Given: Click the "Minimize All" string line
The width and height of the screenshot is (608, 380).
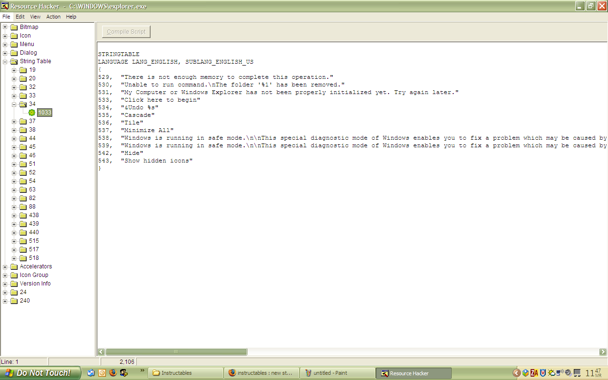Looking at the screenshot, I should (136, 130).
